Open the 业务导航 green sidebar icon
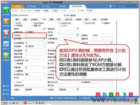The width and height of the screenshot is (140, 105). (6, 10)
